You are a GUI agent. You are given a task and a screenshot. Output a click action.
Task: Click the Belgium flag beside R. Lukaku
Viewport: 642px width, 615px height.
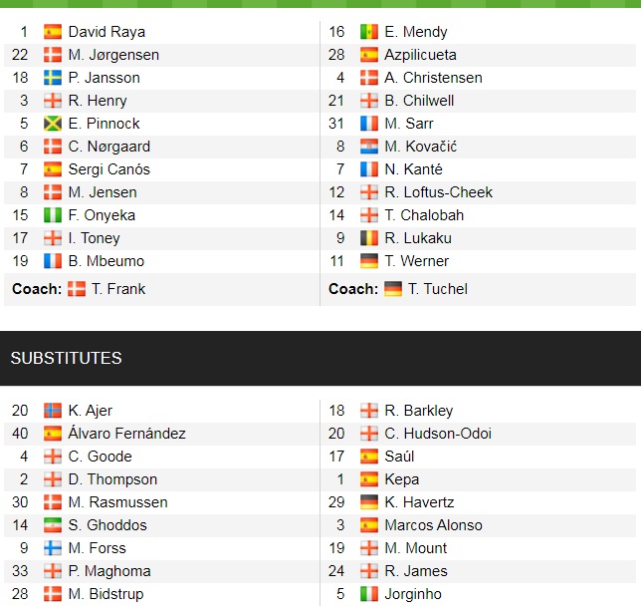369,238
